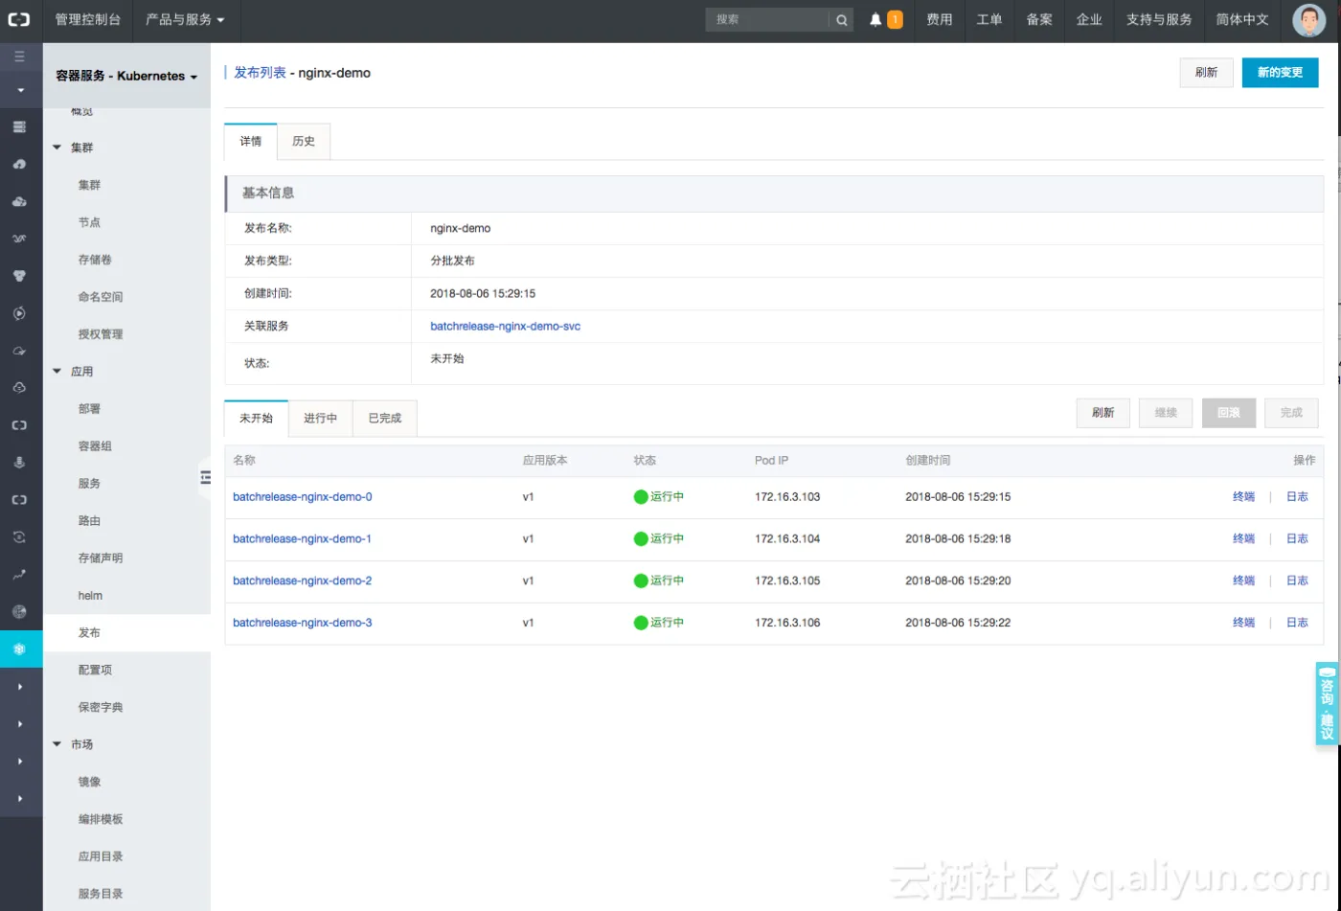Open the wave-shaped icon in the rail
The width and height of the screenshot is (1341, 911).
(19, 239)
